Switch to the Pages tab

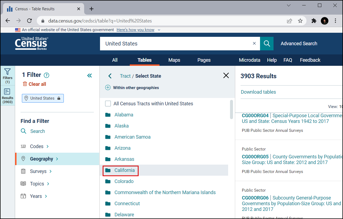(204, 60)
